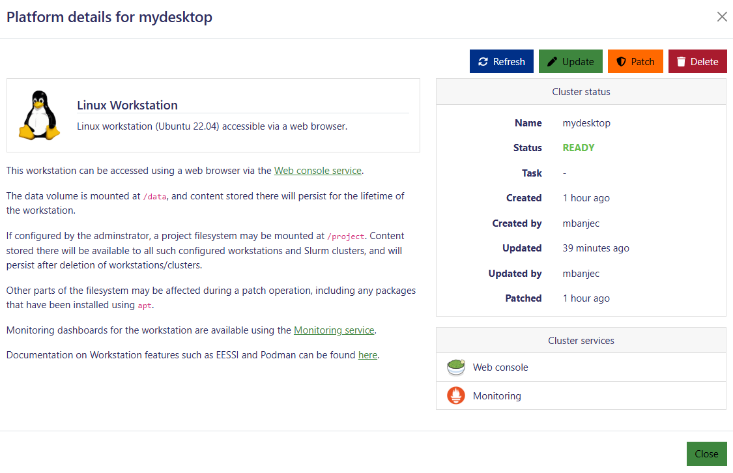Click the Linux Workstation heading

pyautogui.click(x=127, y=106)
